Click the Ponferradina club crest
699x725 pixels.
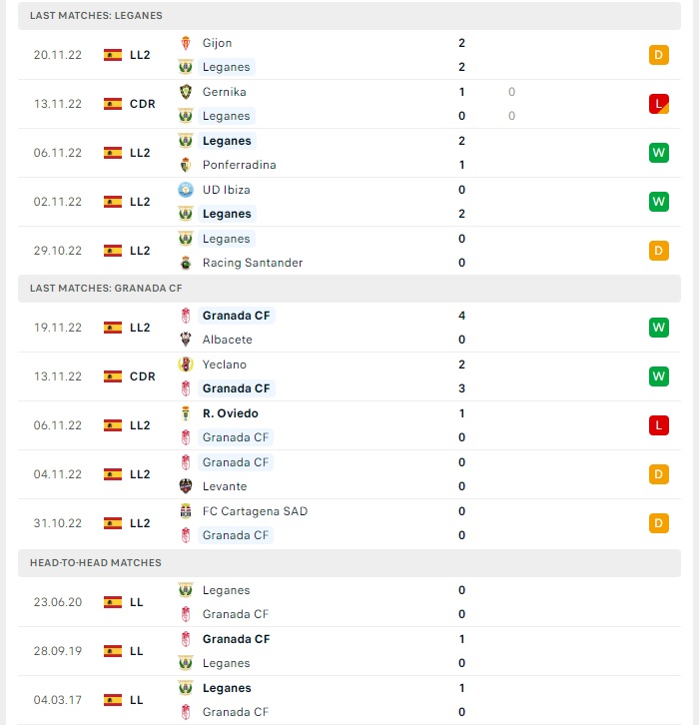tap(186, 165)
